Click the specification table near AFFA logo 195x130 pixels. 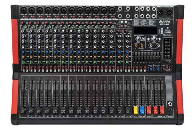(x=145, y=22)
